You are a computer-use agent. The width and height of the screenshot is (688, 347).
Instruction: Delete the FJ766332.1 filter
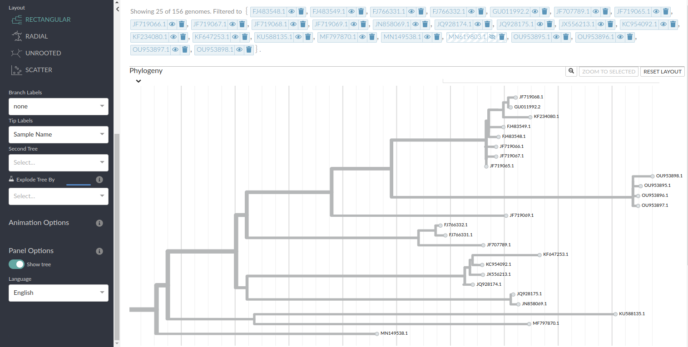[481, 11]
